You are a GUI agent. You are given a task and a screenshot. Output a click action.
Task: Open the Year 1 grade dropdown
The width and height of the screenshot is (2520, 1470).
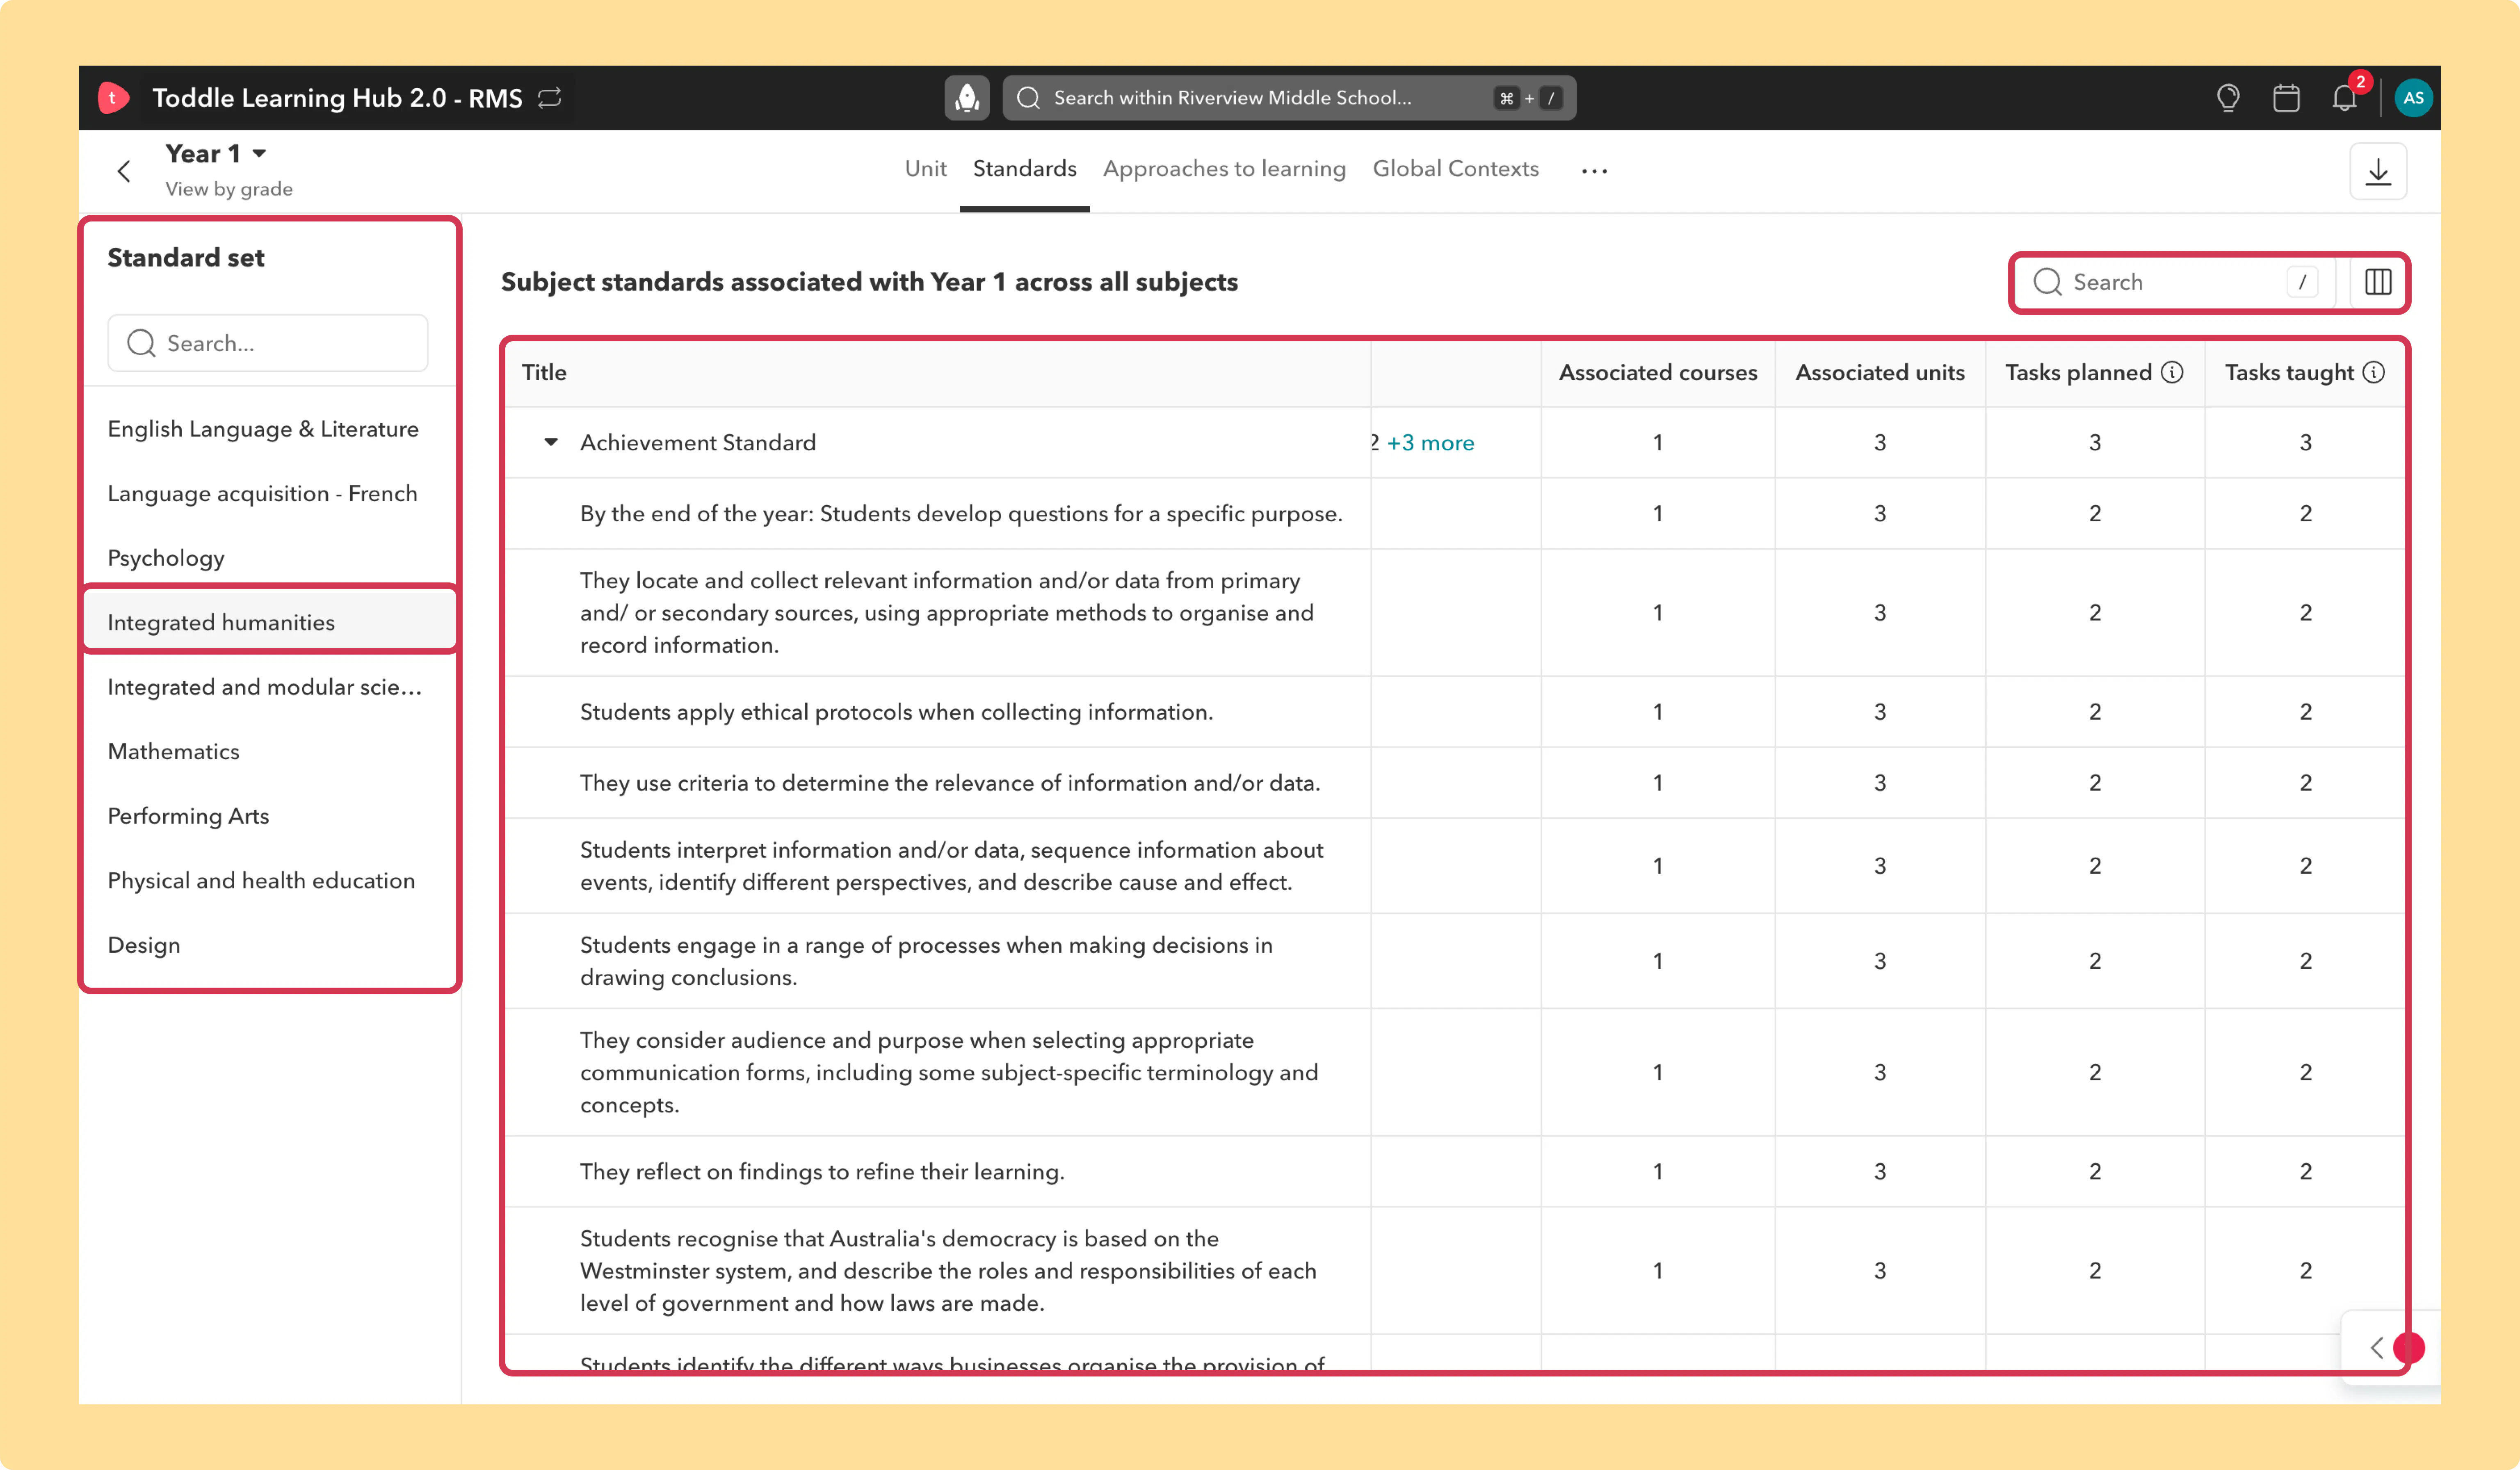pyautogui.click(x=216, y=154)
